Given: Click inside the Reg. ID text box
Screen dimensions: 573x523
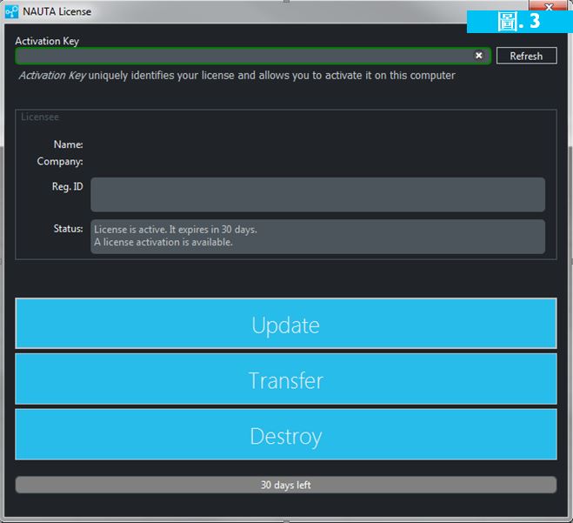Looking at the screenshot, I should coord(317,194).
